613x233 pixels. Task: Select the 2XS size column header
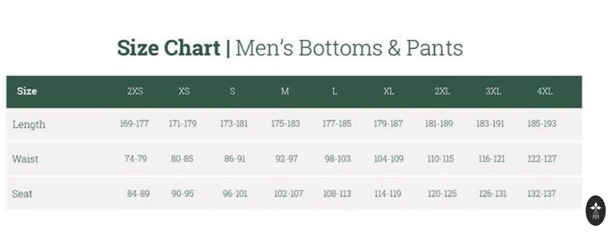coord(135,91)
